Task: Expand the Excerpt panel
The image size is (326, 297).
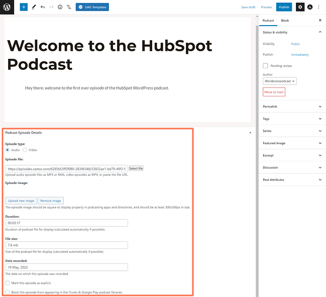Action: (x=292, y=155)
